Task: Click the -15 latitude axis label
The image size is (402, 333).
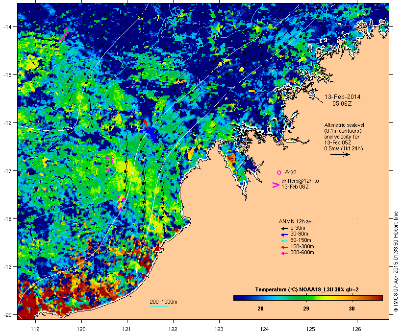Action: coord(7,75)
